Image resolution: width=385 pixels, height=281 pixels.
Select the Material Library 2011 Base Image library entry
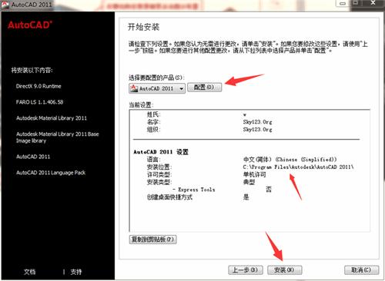pyautogui.click(x=57, y=137)
